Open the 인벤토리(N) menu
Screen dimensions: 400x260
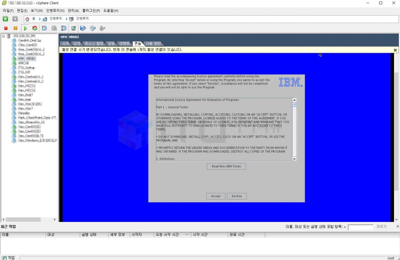click(55, 11)
